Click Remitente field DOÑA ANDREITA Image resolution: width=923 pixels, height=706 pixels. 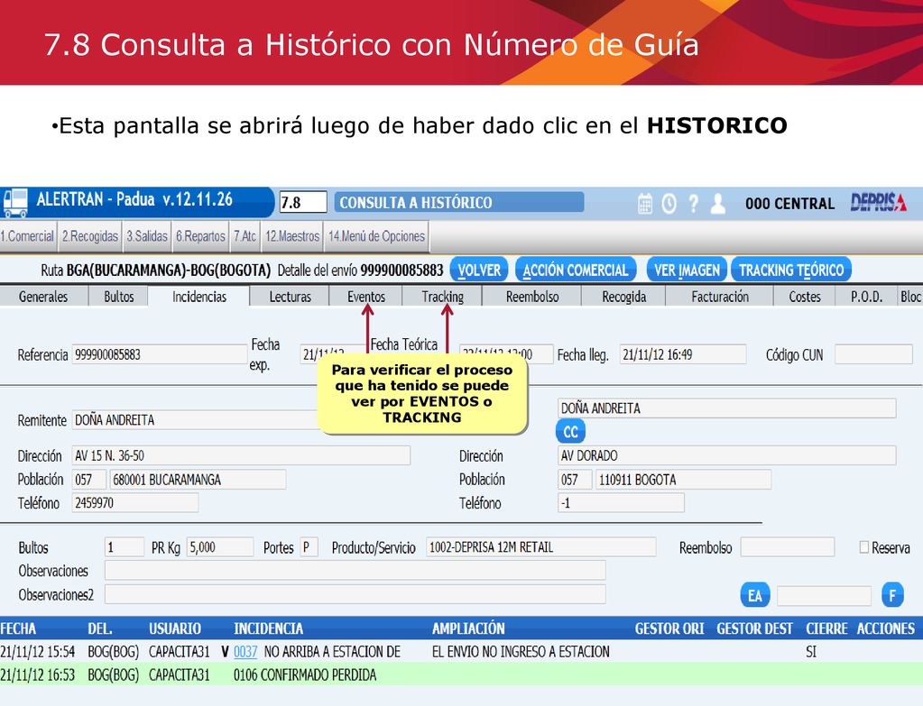click(x=196, y=420)
